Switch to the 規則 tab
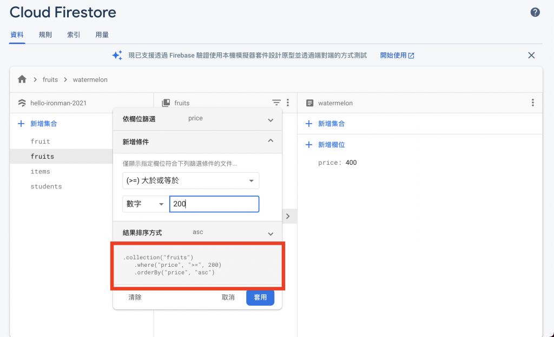The width and height of the screenshot is (554, 337). (45, 35)
